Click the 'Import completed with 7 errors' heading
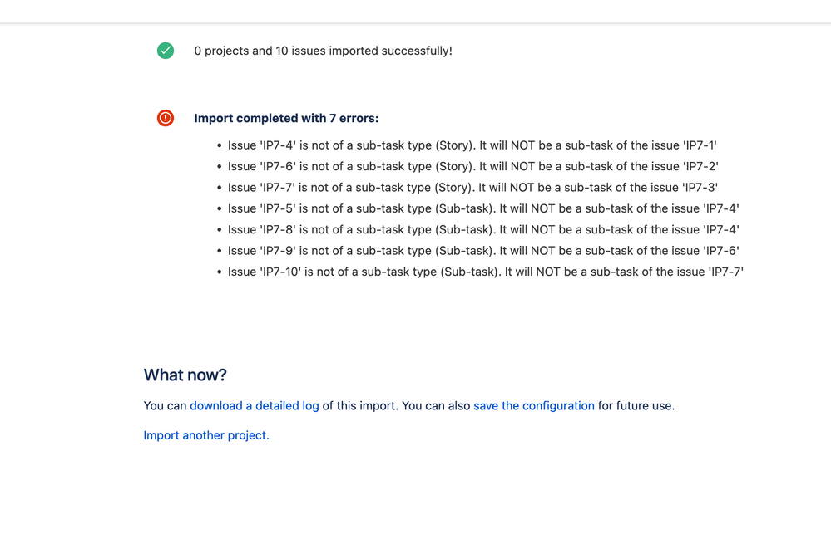 (x=286, y=118)
